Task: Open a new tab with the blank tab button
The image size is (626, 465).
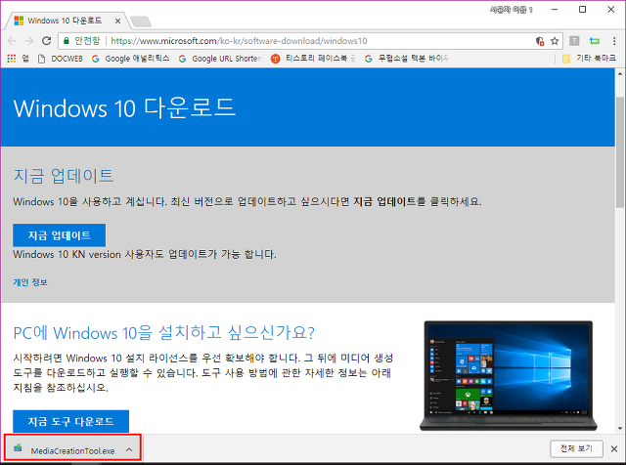Action: (141, 21)
